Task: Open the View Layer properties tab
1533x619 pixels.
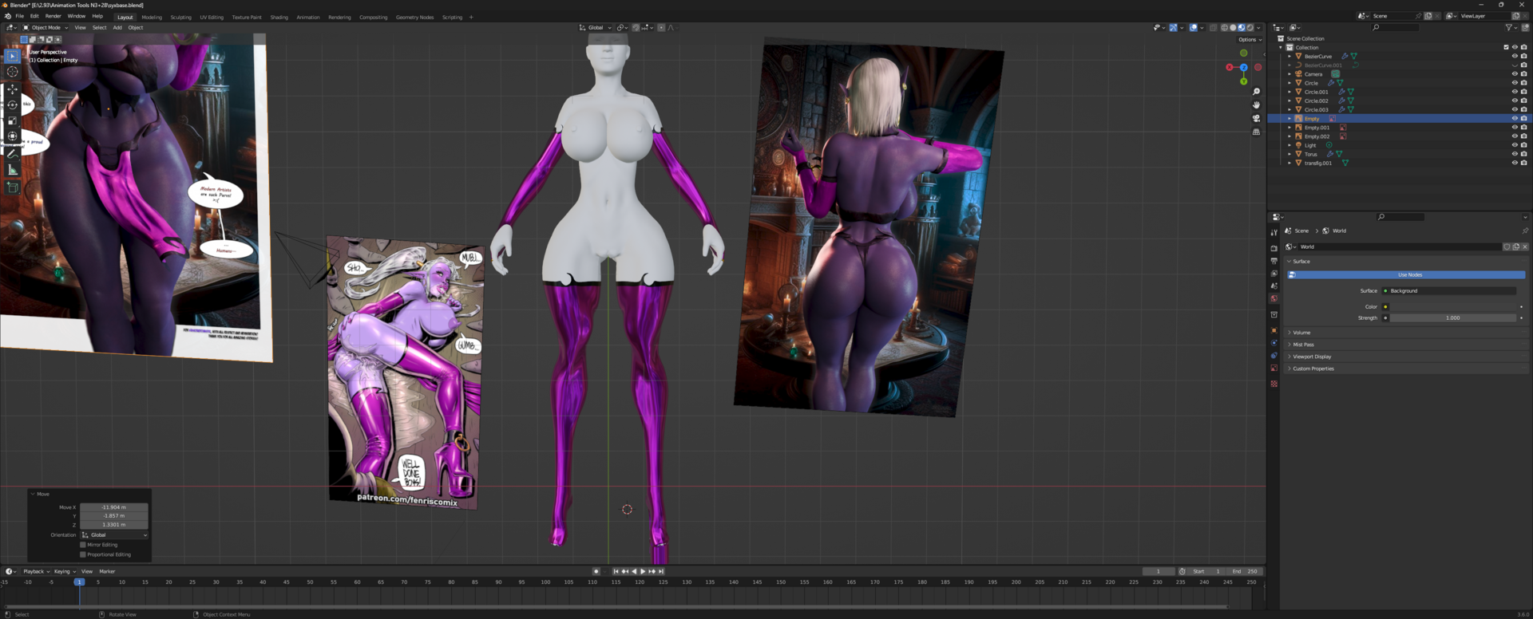Action: 1274,274
